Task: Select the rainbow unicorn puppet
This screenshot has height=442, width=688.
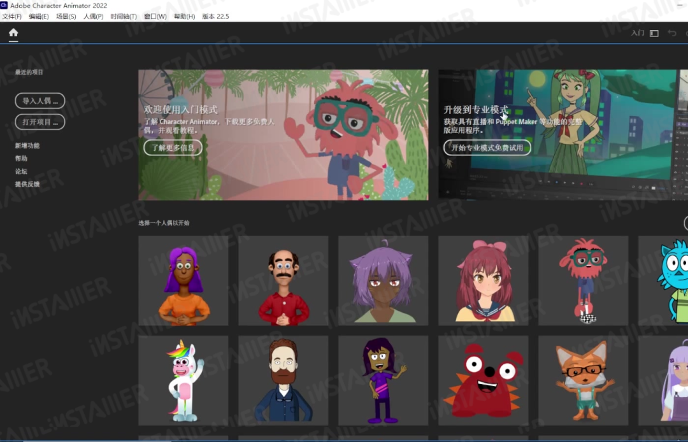Action: click(x=183, y=381)
